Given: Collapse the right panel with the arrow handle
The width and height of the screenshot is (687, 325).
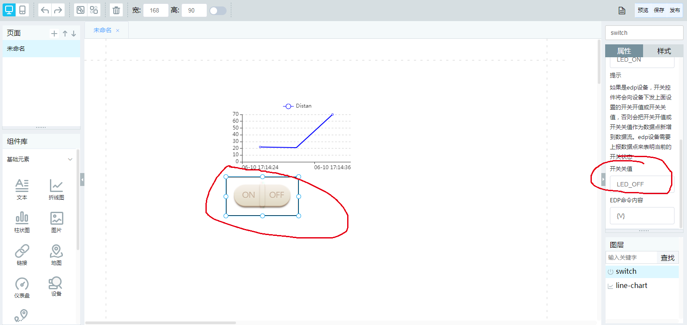Looking at the screenshot, I should (x=603, y=180).
